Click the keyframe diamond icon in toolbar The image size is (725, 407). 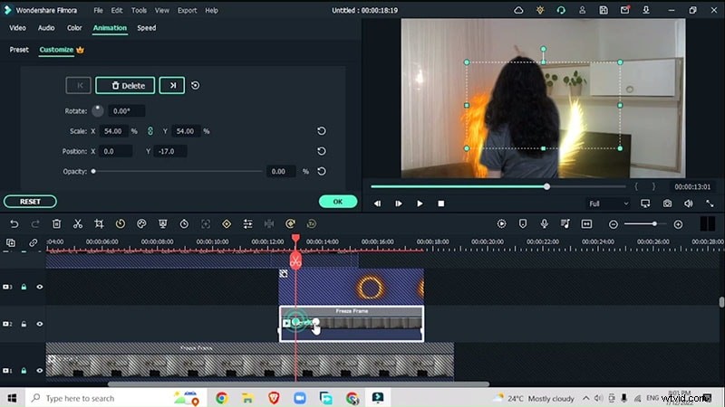pyautogui.click(x=227, y=223)
